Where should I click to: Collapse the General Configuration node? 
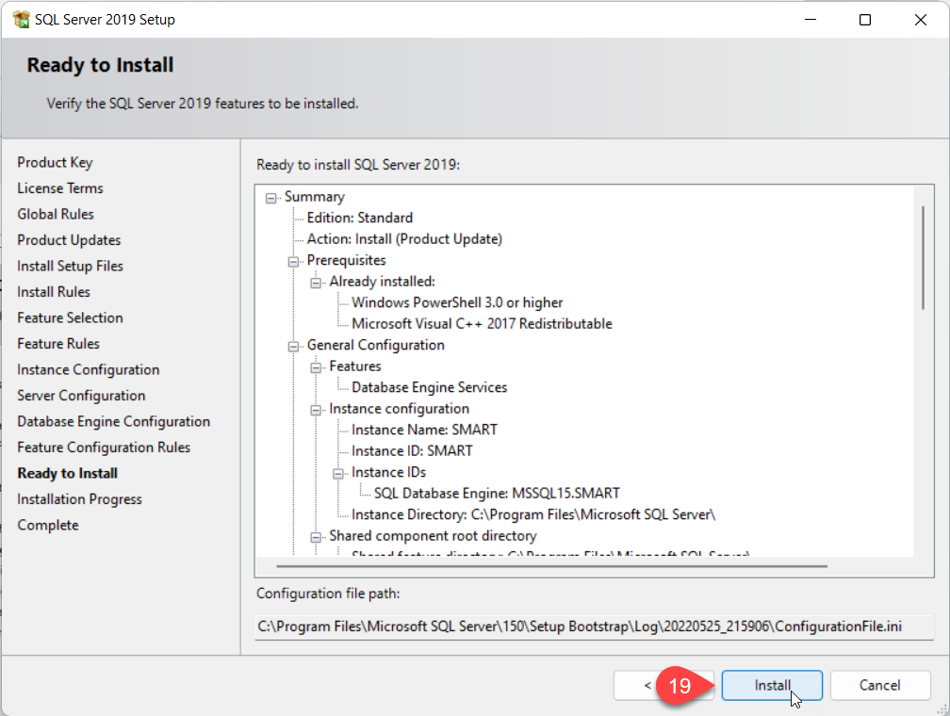click(x=293, y=347)
